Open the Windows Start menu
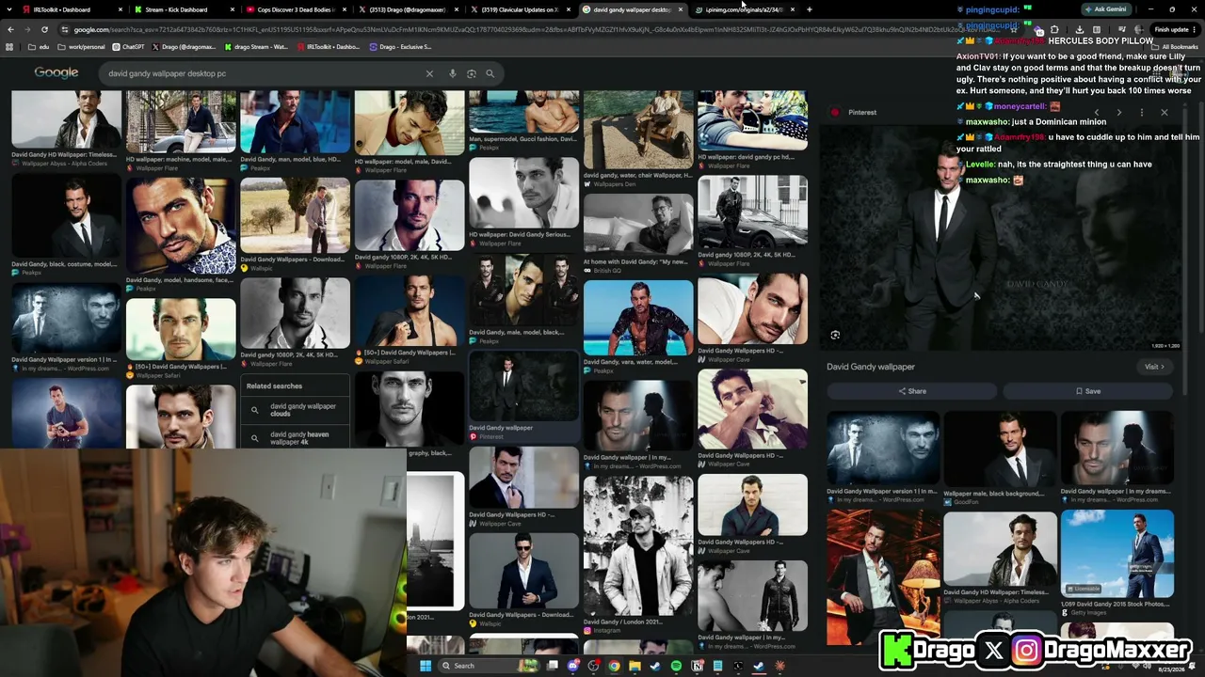Viewport: 1205px width, 677px height. 425,666
